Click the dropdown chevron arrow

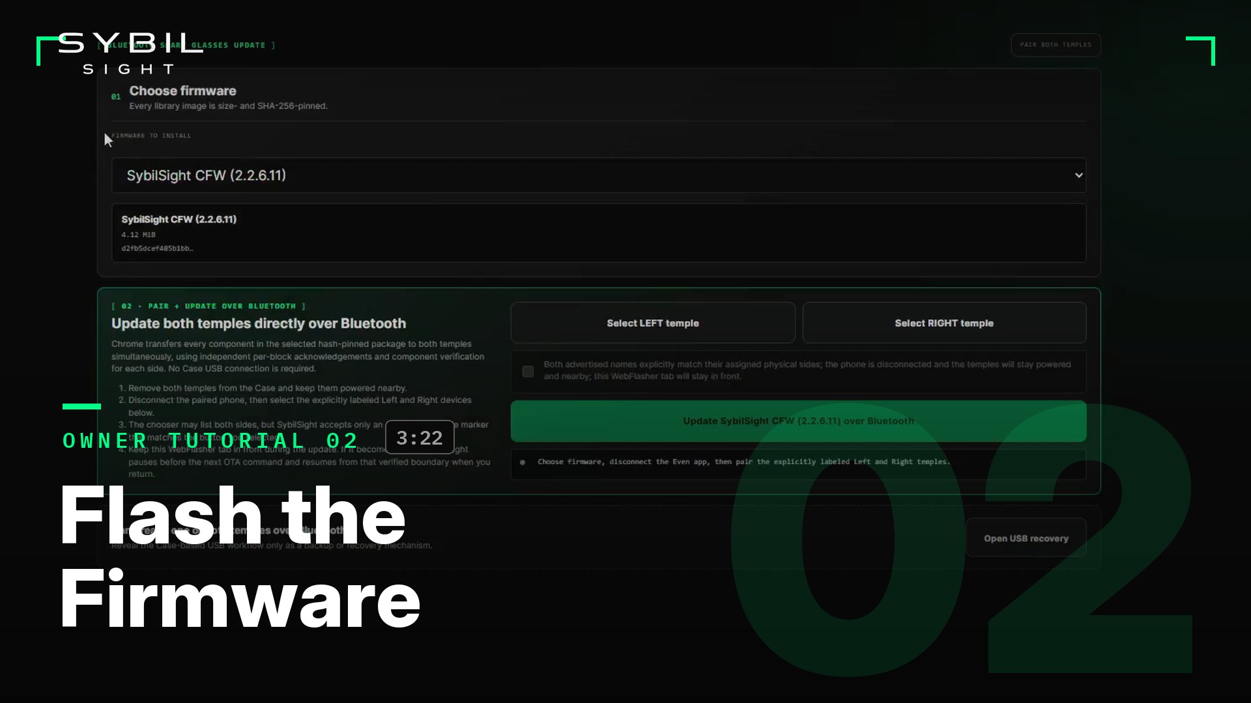(x=1078, y=175)
